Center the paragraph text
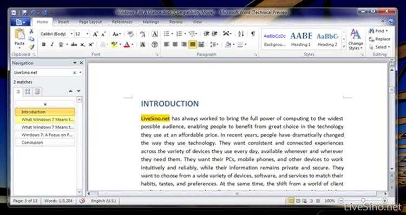This screenshot has height=215, width=406. coord(175,45)
